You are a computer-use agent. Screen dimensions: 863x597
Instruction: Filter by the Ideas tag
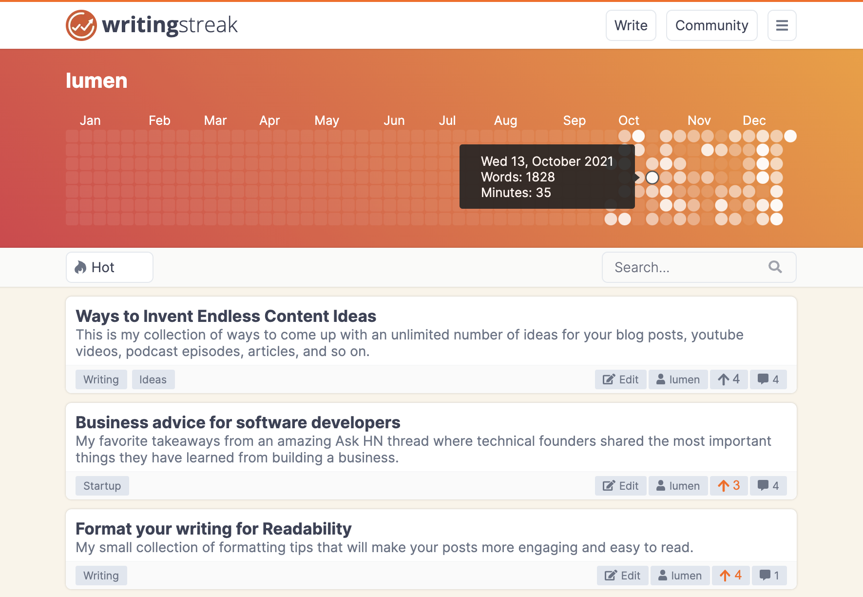(x=153, y=379)
